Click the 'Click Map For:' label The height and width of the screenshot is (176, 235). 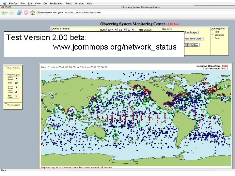point(218,29)
